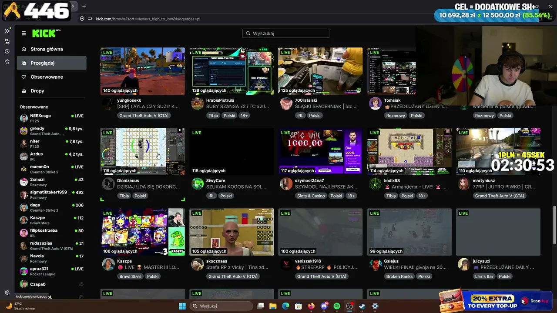Select Slots & Casino tag under szymool24na7
Image resolution: width=557 pixels, height=313 pixels.
coord(311,196)
